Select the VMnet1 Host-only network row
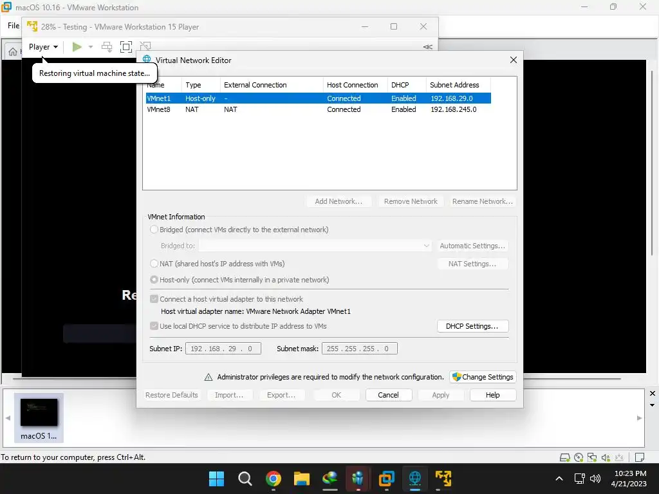Screen dimensions: 659x494 pyautogui.click(x=318, y=98)
